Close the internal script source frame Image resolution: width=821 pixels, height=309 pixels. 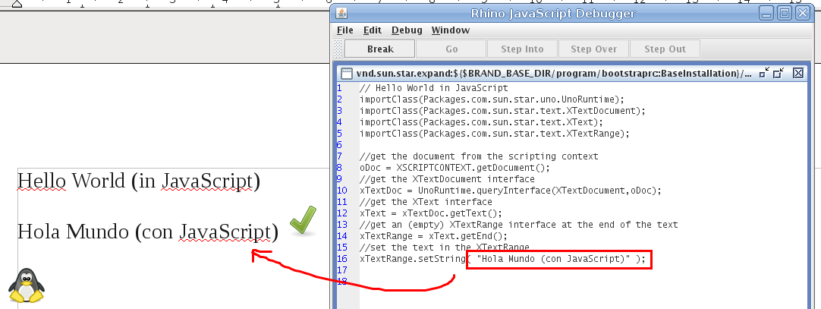(x=797, y=73)
